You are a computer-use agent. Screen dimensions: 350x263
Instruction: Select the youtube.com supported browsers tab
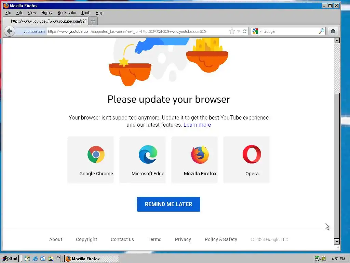[x=45, y=21]
